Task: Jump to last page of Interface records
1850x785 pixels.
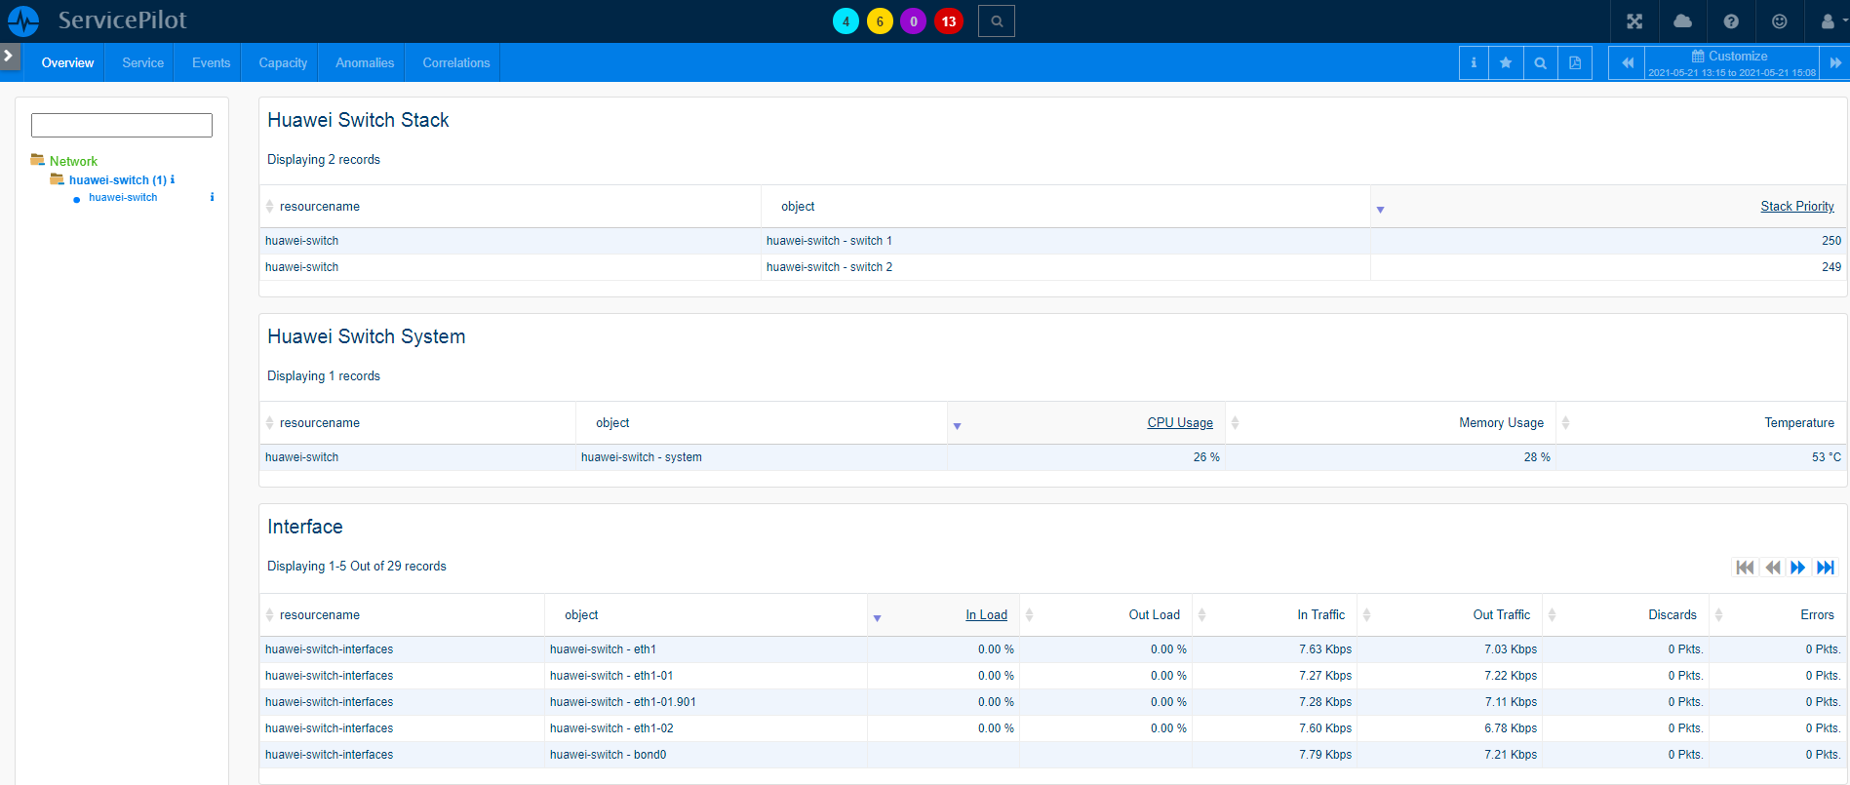Action: (x=1826, y=568)
